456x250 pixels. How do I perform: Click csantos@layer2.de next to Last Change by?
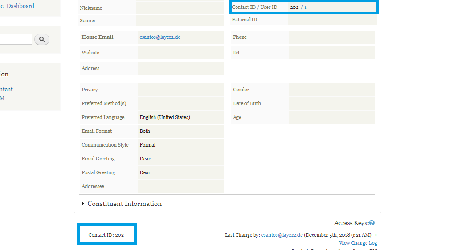282,235
